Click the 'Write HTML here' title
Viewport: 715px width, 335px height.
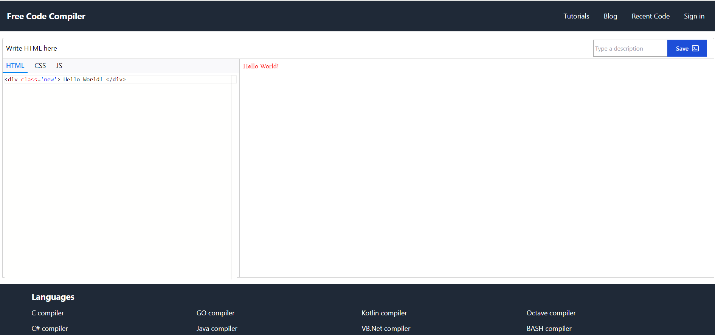[x=31, y=48]
